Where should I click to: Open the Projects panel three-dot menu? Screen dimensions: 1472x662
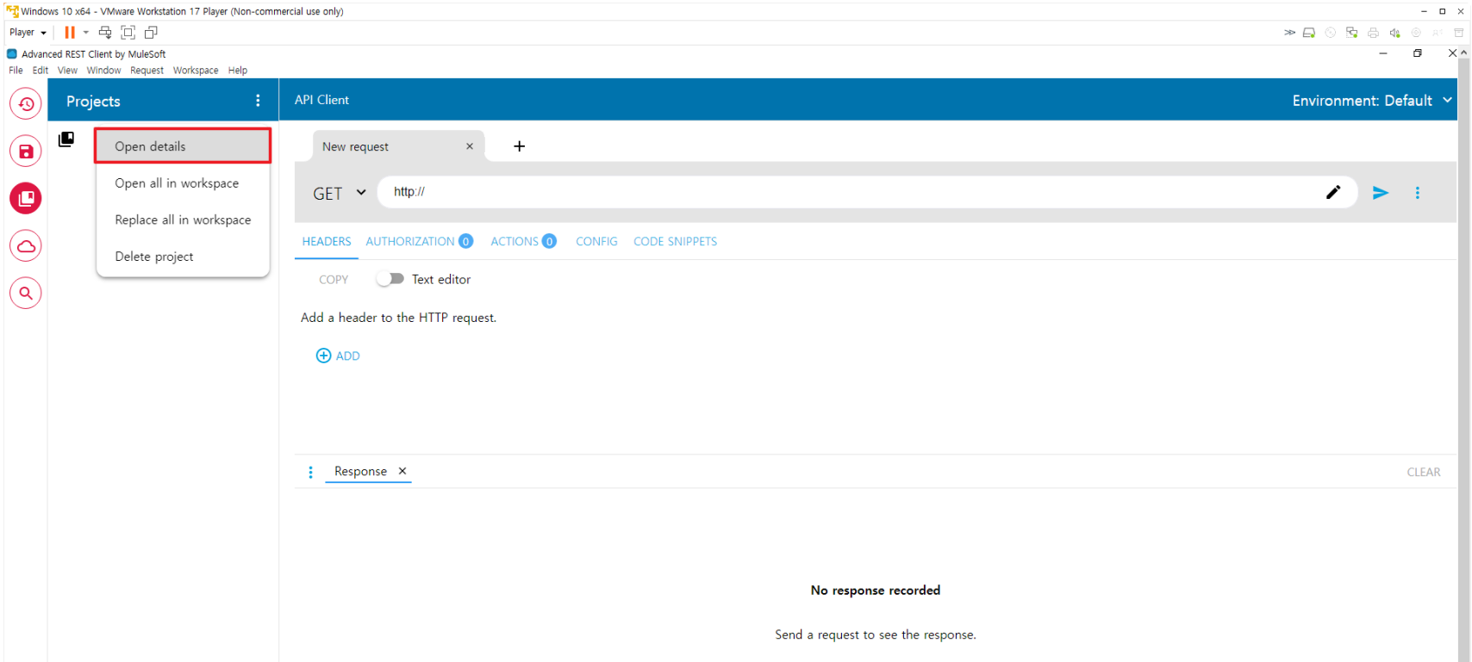(258, 101)
